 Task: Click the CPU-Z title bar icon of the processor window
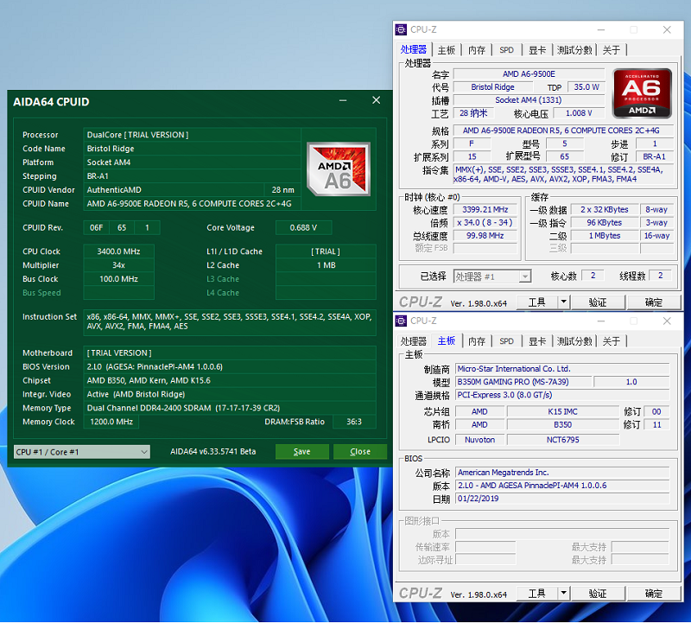(402, 29)
